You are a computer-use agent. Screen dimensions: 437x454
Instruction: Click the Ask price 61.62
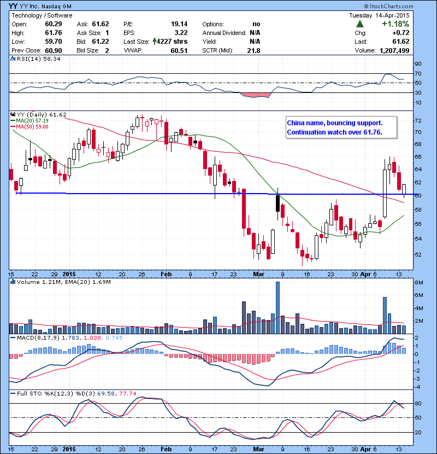[x=101, y=24]
